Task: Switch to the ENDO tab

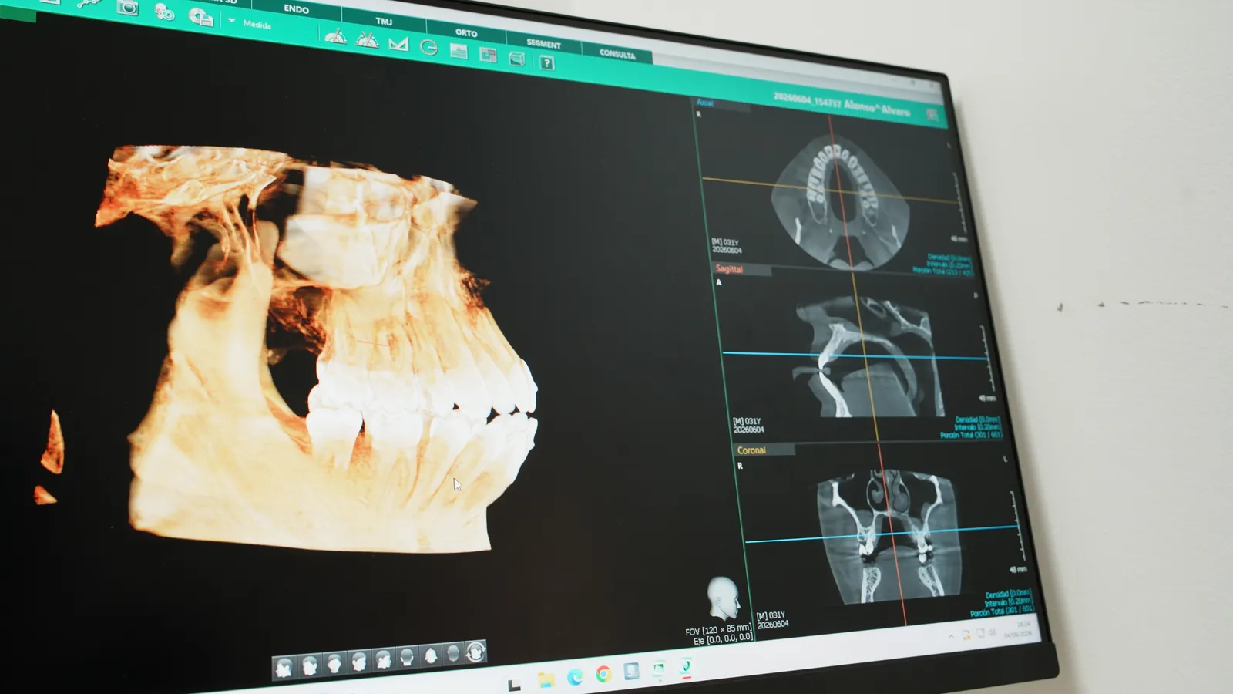Action: (297, 9)
